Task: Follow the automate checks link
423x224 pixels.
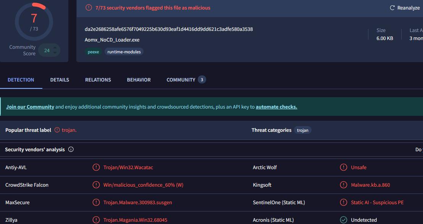Action: point(276,107)
